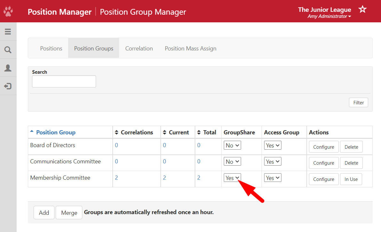The height and width of the screenshot is (232, 381).
Task: Focus the Search input field
Action: (x=64, y=81)
